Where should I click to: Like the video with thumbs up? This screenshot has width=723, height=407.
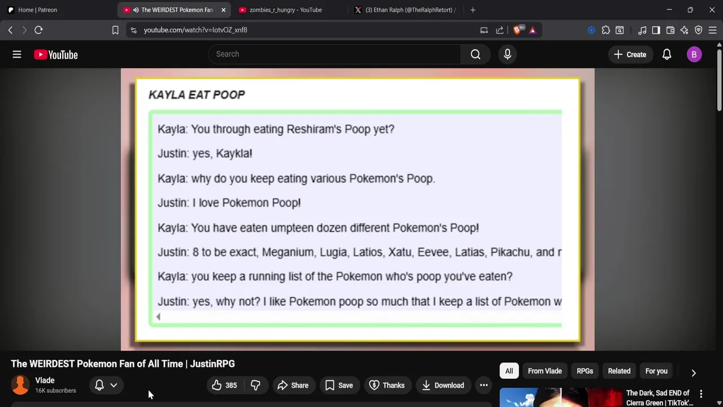224,386
